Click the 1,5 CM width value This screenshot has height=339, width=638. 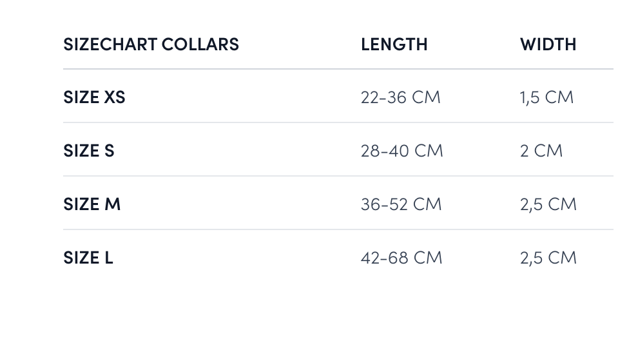click(546, 97)
